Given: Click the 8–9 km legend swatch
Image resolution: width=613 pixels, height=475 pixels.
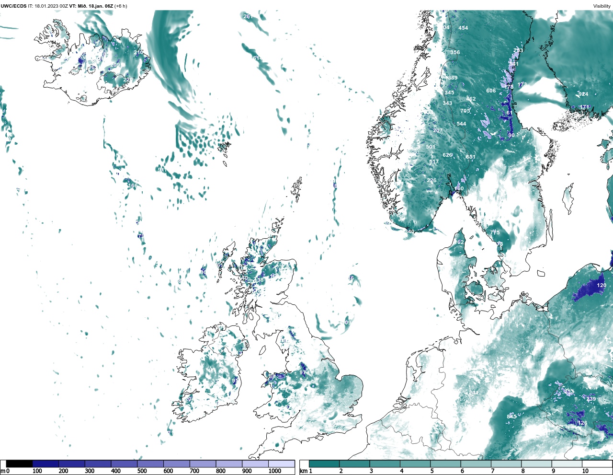Looking at the screenshot, I should click(x=536, y=463).
